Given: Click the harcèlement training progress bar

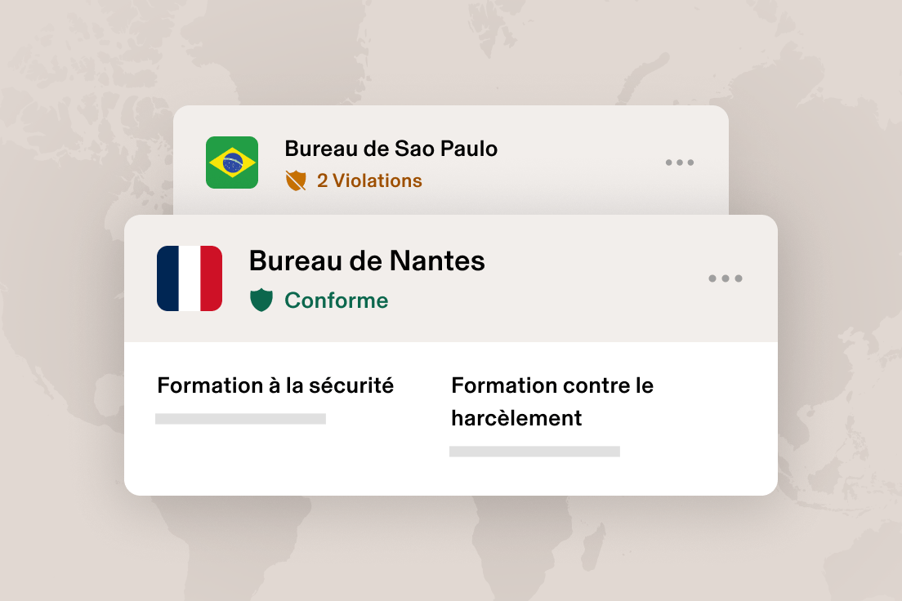Looking at the screenshot, I should [535, 451].
